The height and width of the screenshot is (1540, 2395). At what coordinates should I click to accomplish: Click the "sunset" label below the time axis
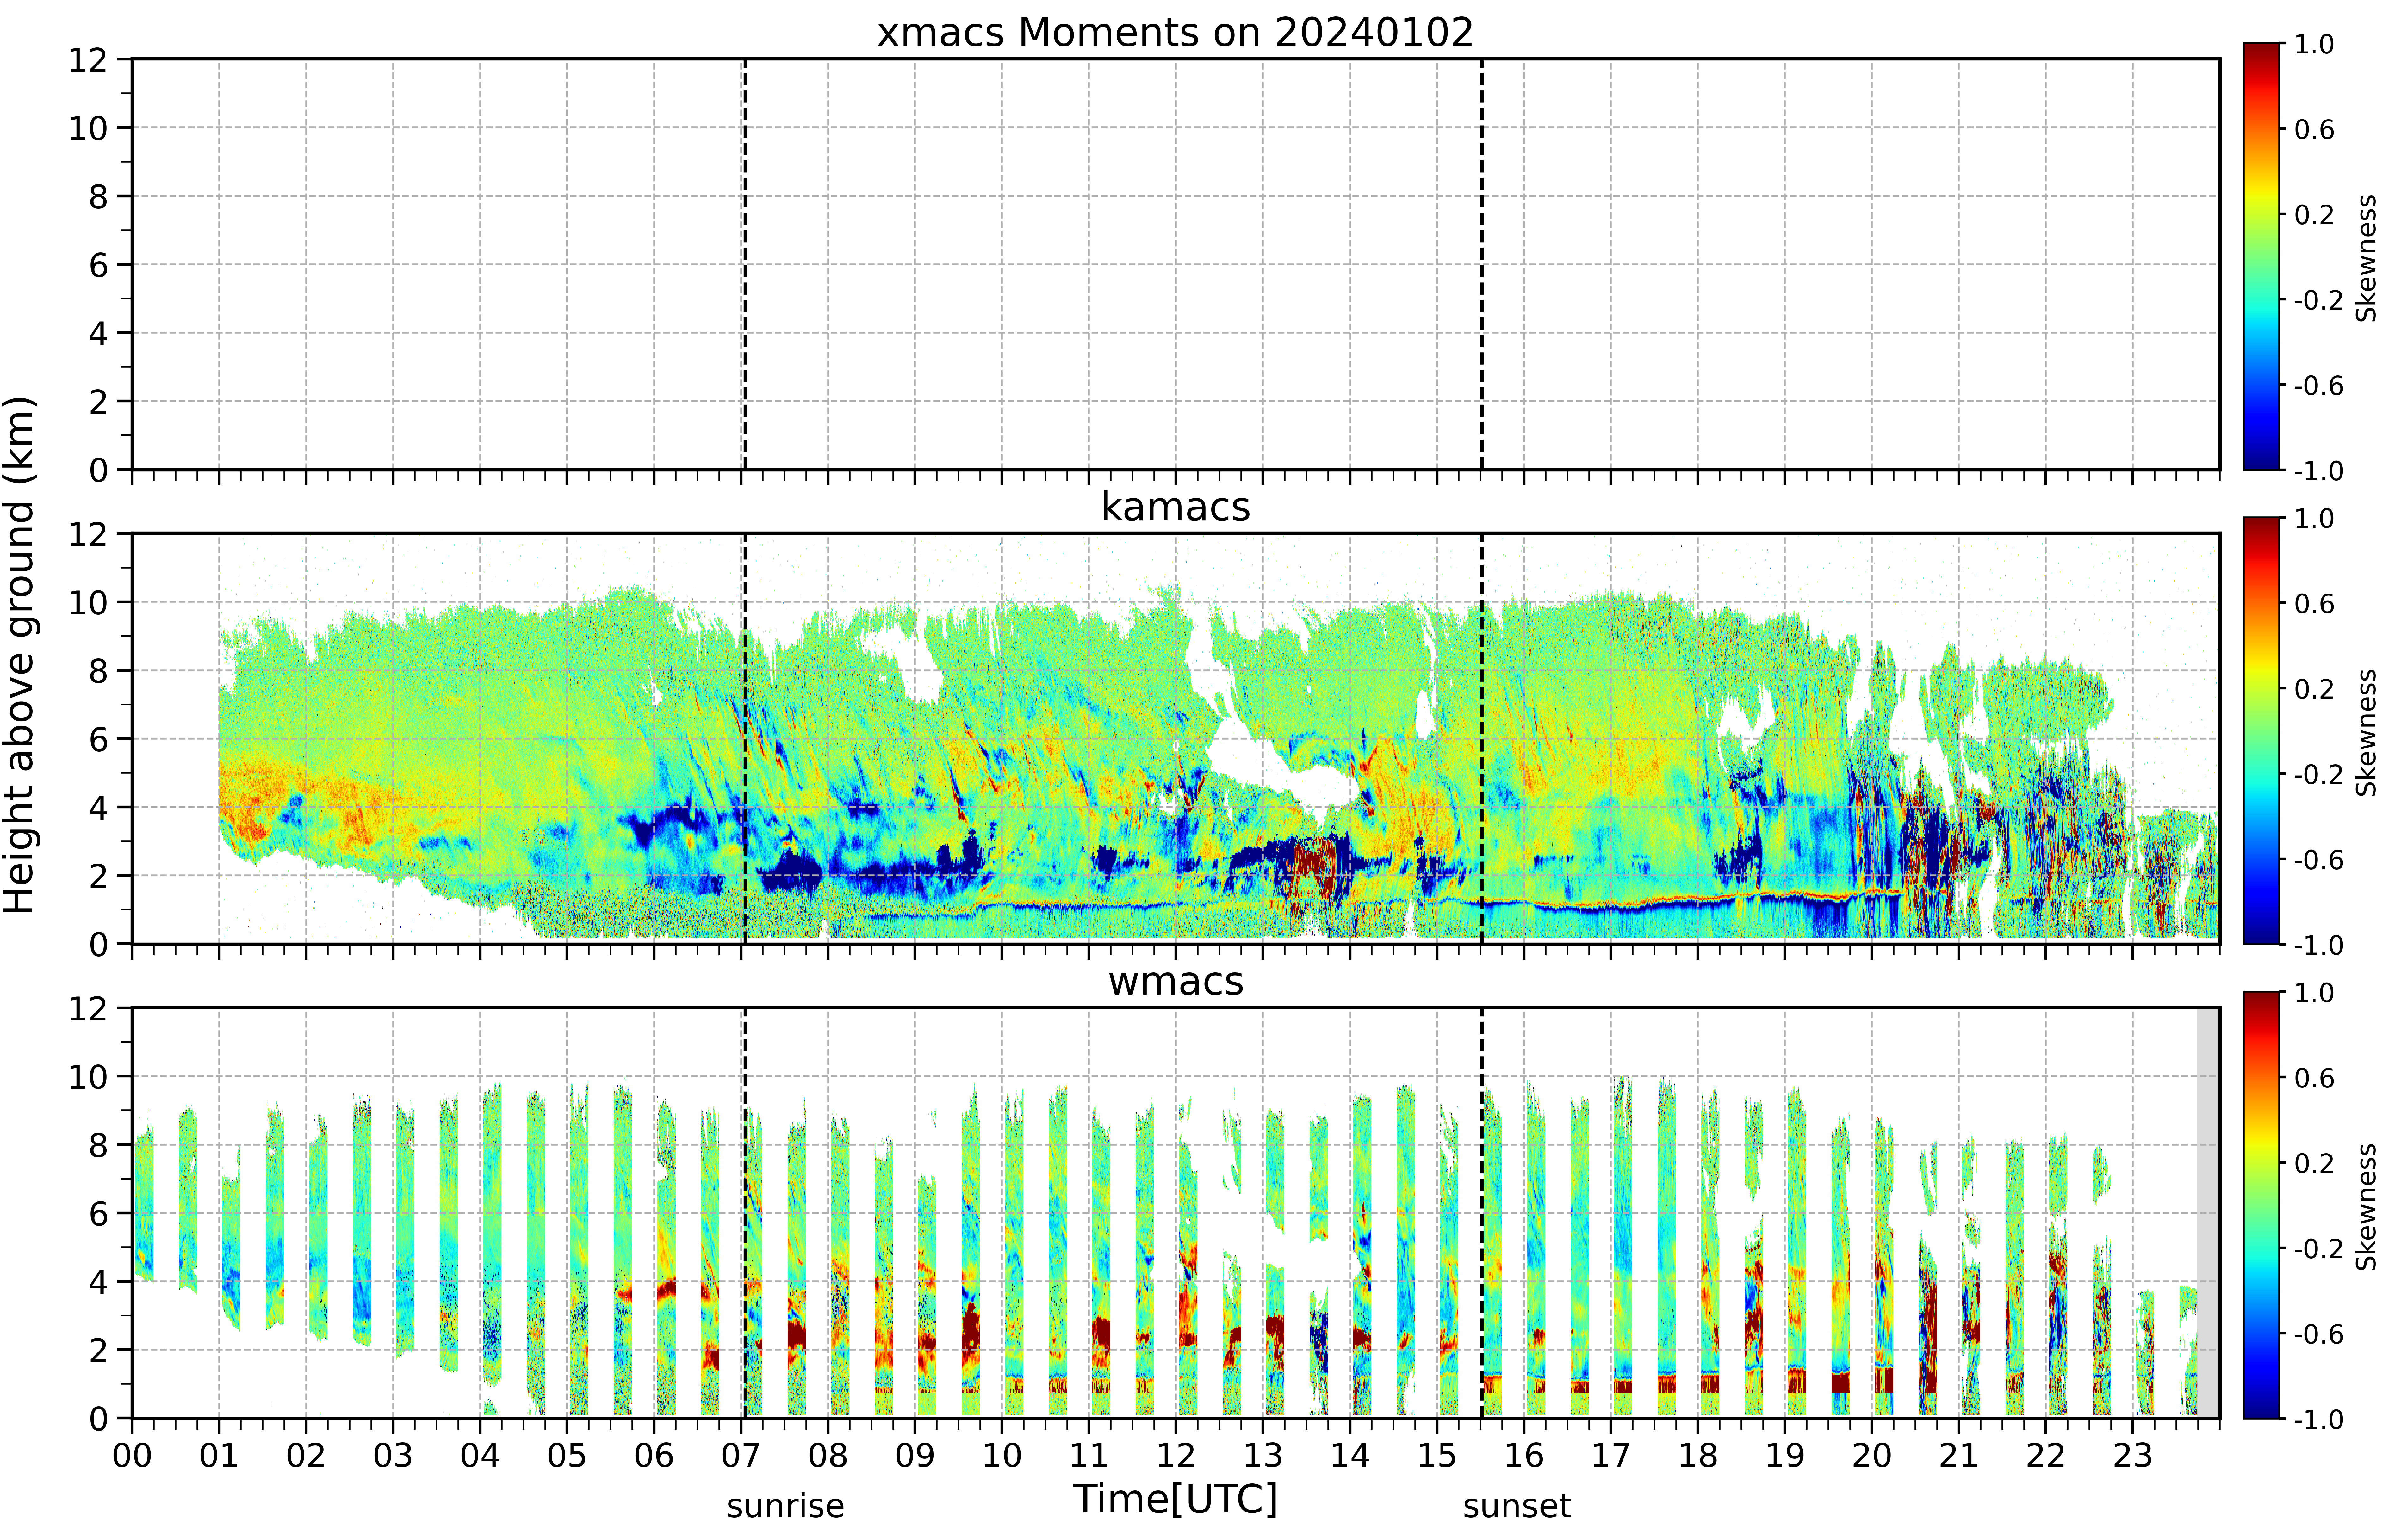1517,1506
